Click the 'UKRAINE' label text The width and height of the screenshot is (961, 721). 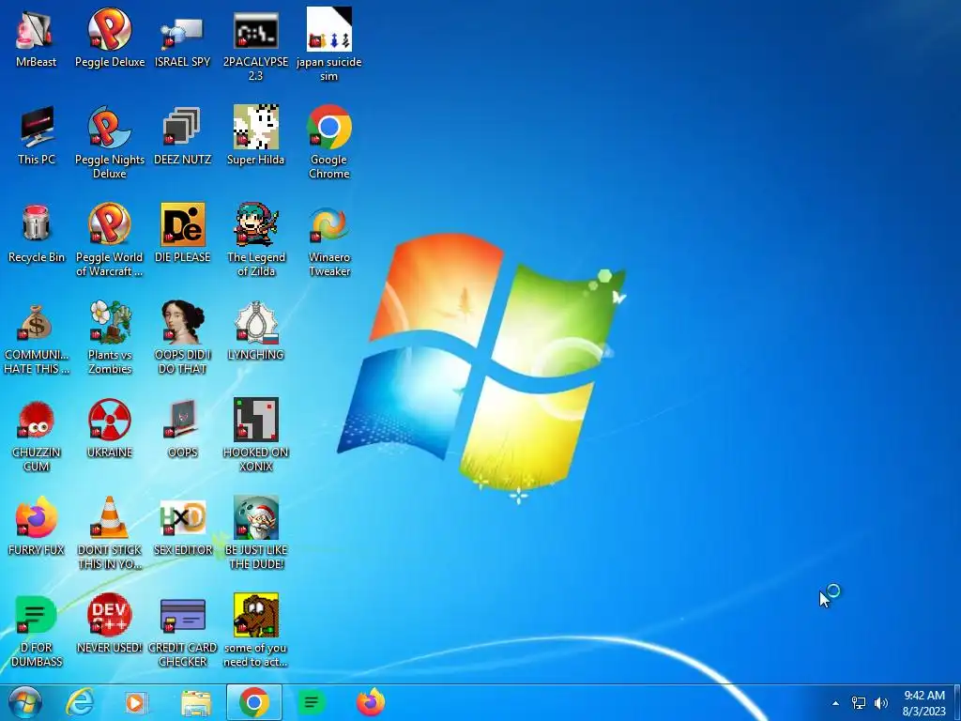pos(110,452)
